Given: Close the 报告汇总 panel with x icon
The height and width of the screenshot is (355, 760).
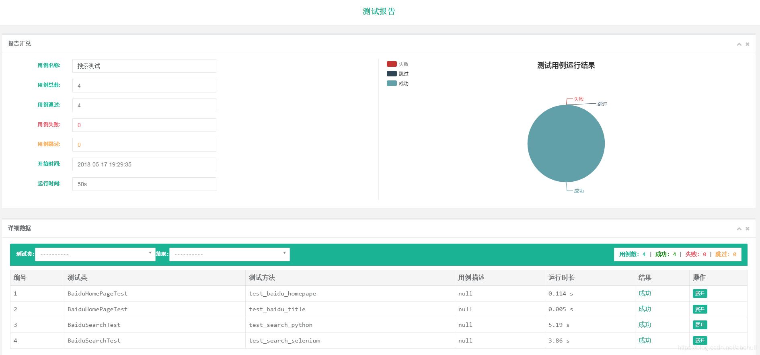Looking at the screenshot, I should point(748,44).
